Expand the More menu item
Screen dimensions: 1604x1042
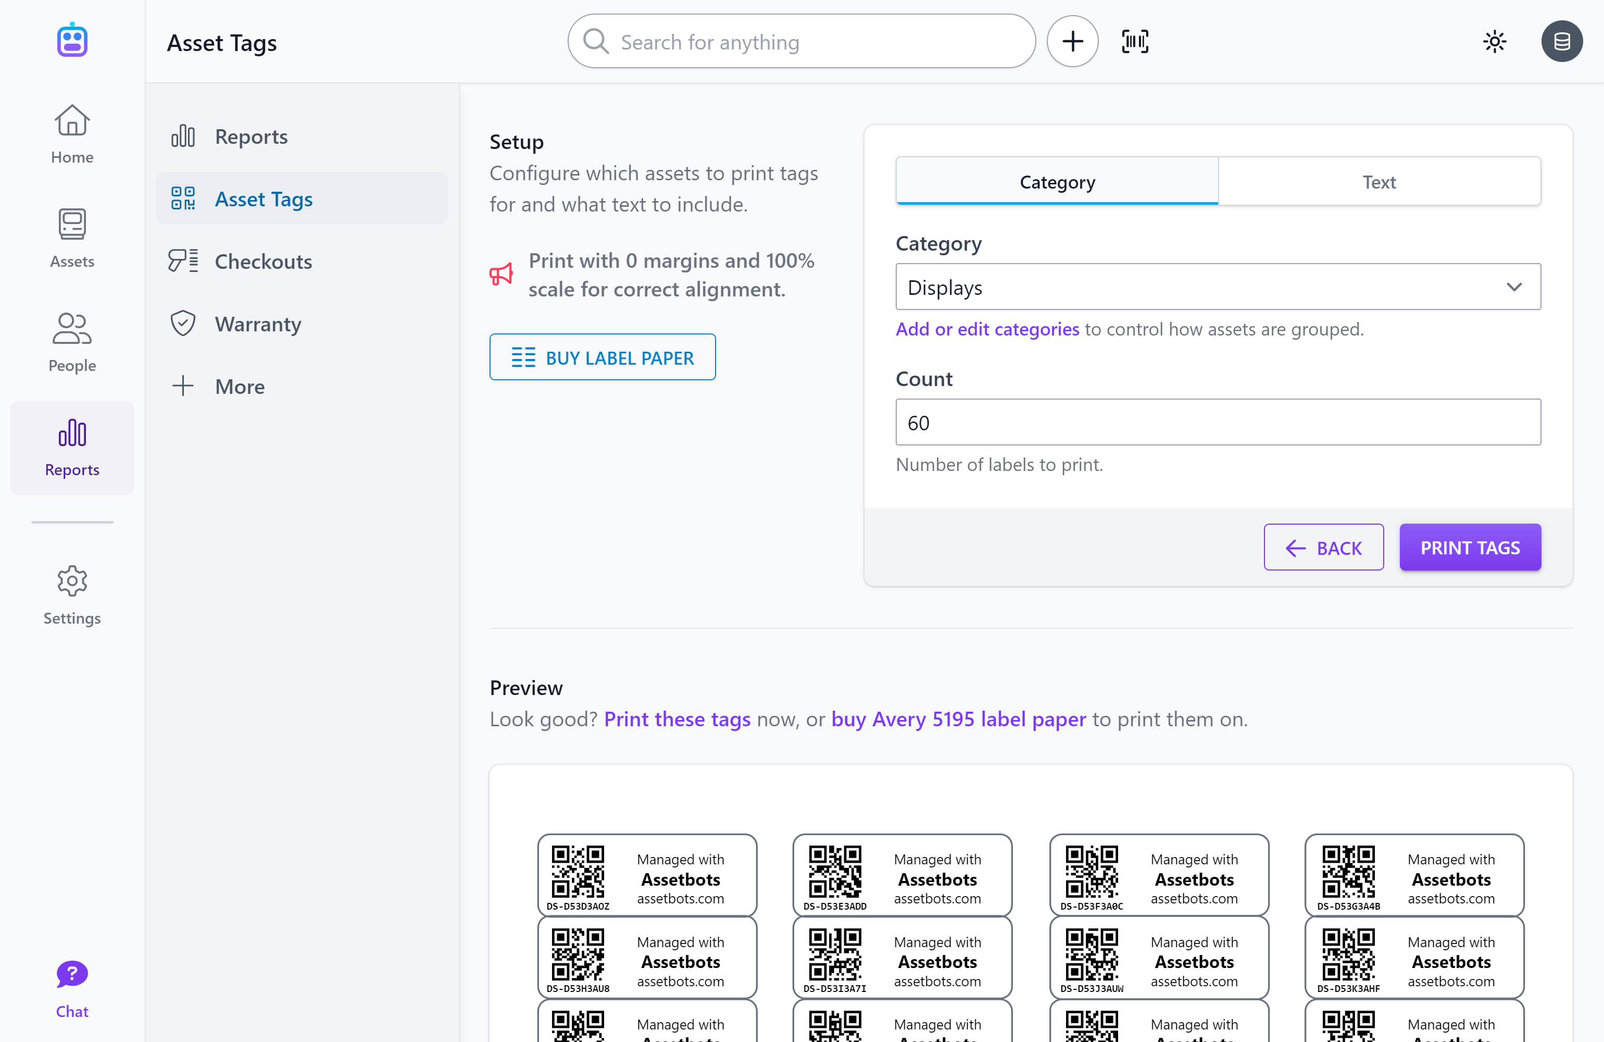click(x=302, y=386)
